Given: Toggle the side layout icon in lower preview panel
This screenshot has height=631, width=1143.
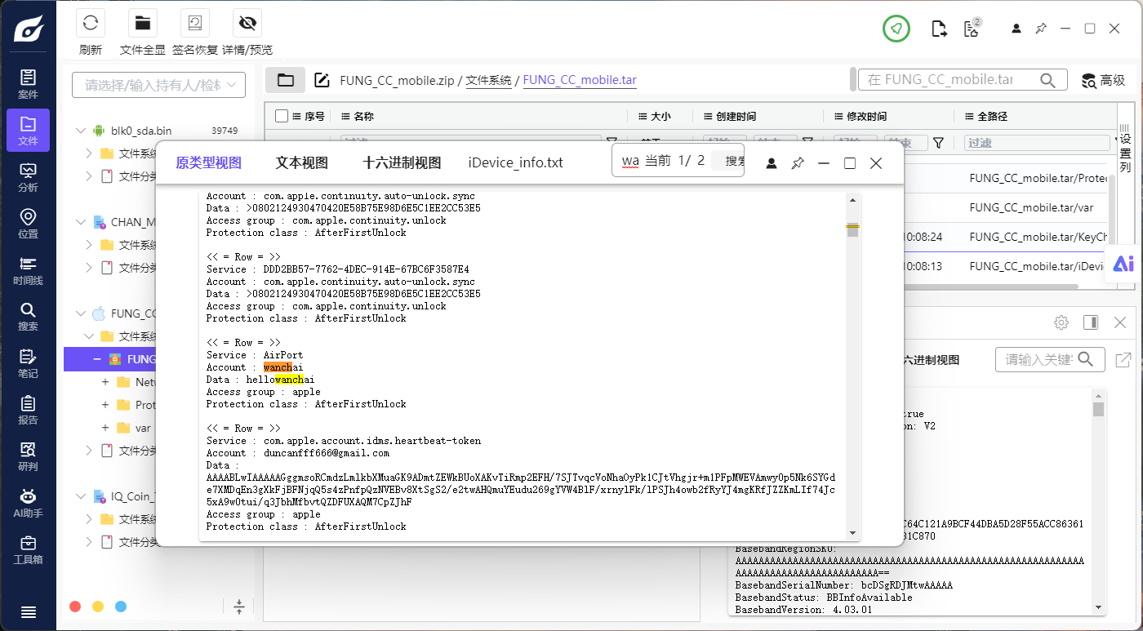Looking at the screenshot, I should [x=1091, y=322].
